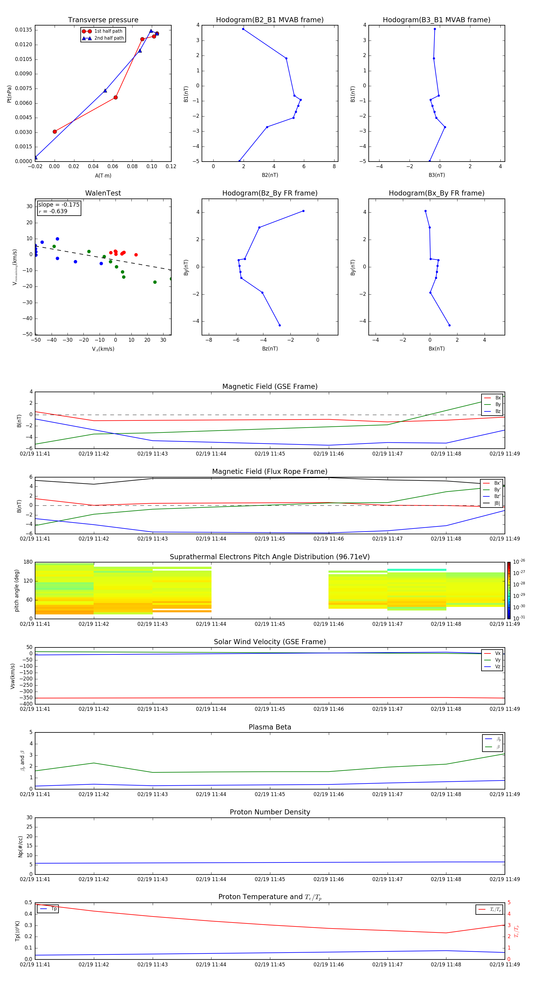This screenshot has width=540, height=991.
Task: Click the pitch angle colorbar
Action: (x=509, y=590)
